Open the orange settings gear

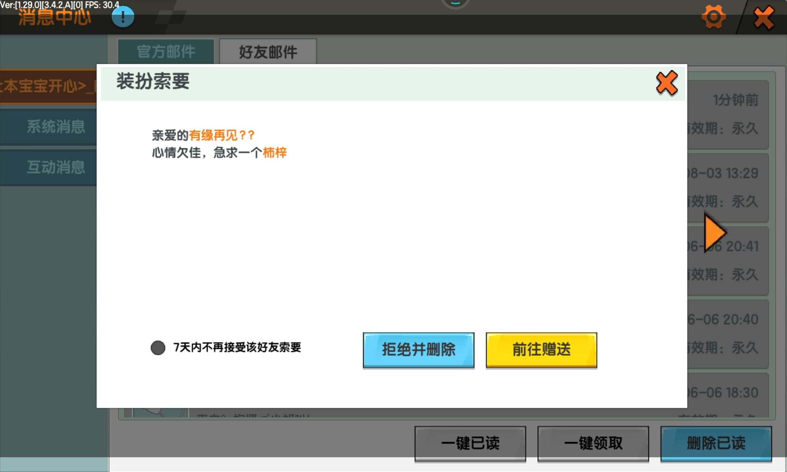tap(713, 17)
